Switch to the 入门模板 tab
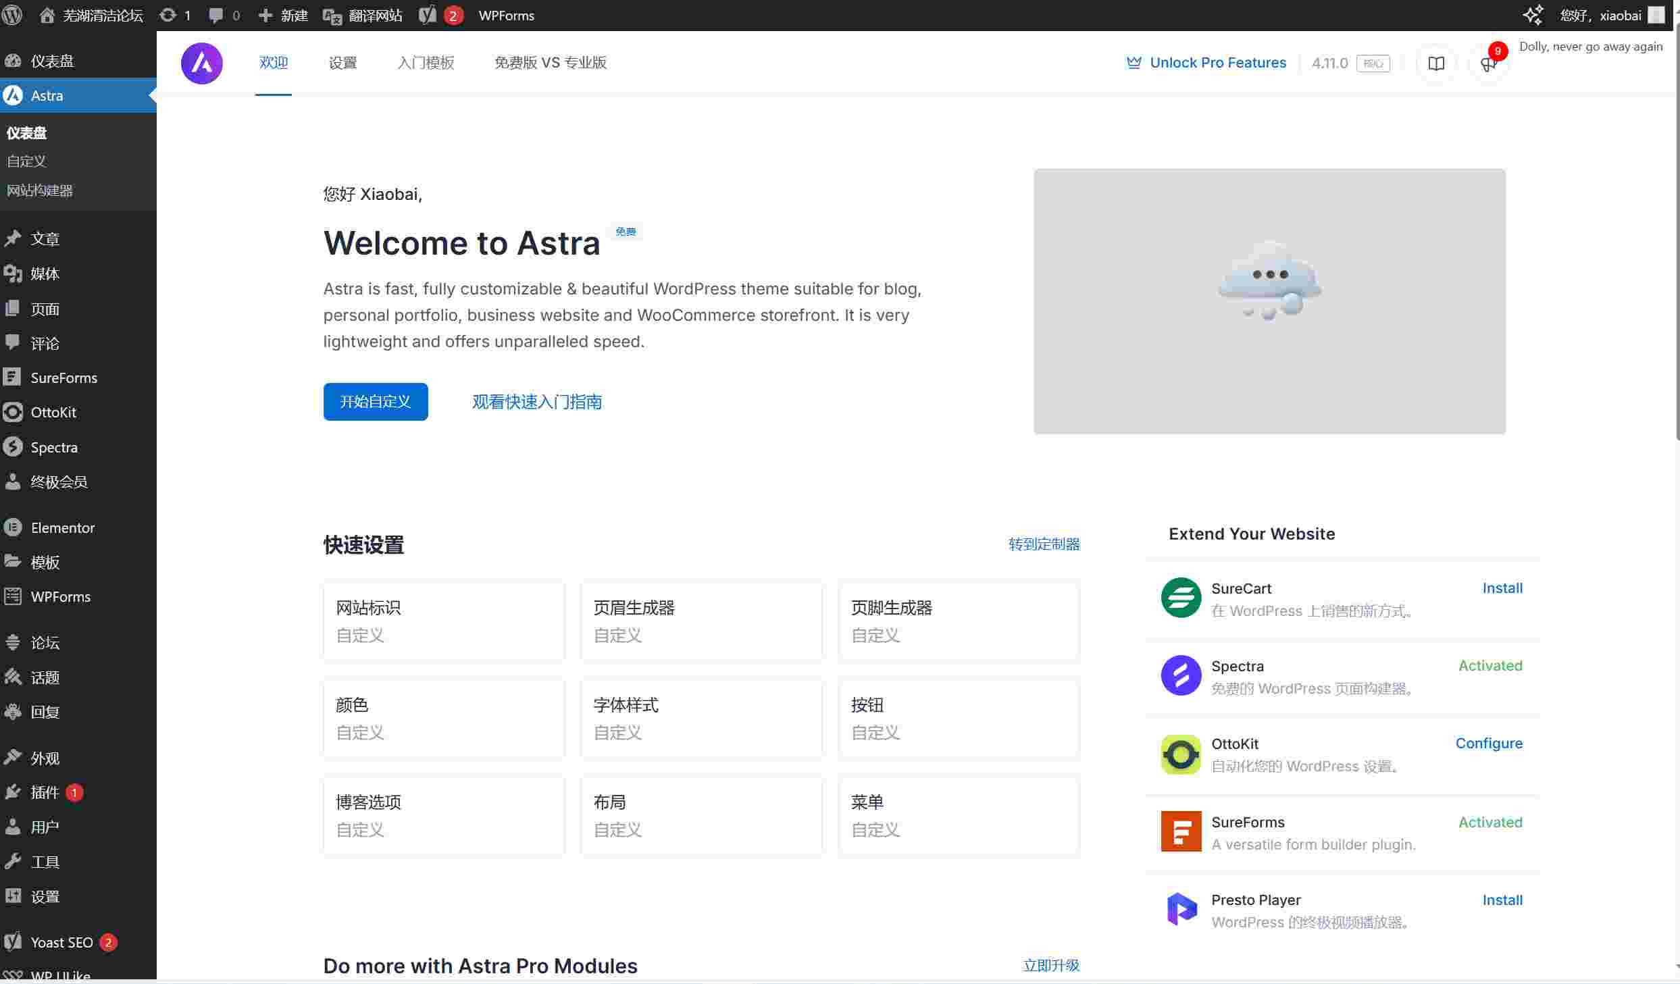The height and width of the screenshot is (984, 1680). tap(426, 63)
